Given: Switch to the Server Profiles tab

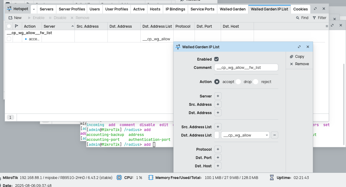Looking at the screenshot, I should pos(72,9).
